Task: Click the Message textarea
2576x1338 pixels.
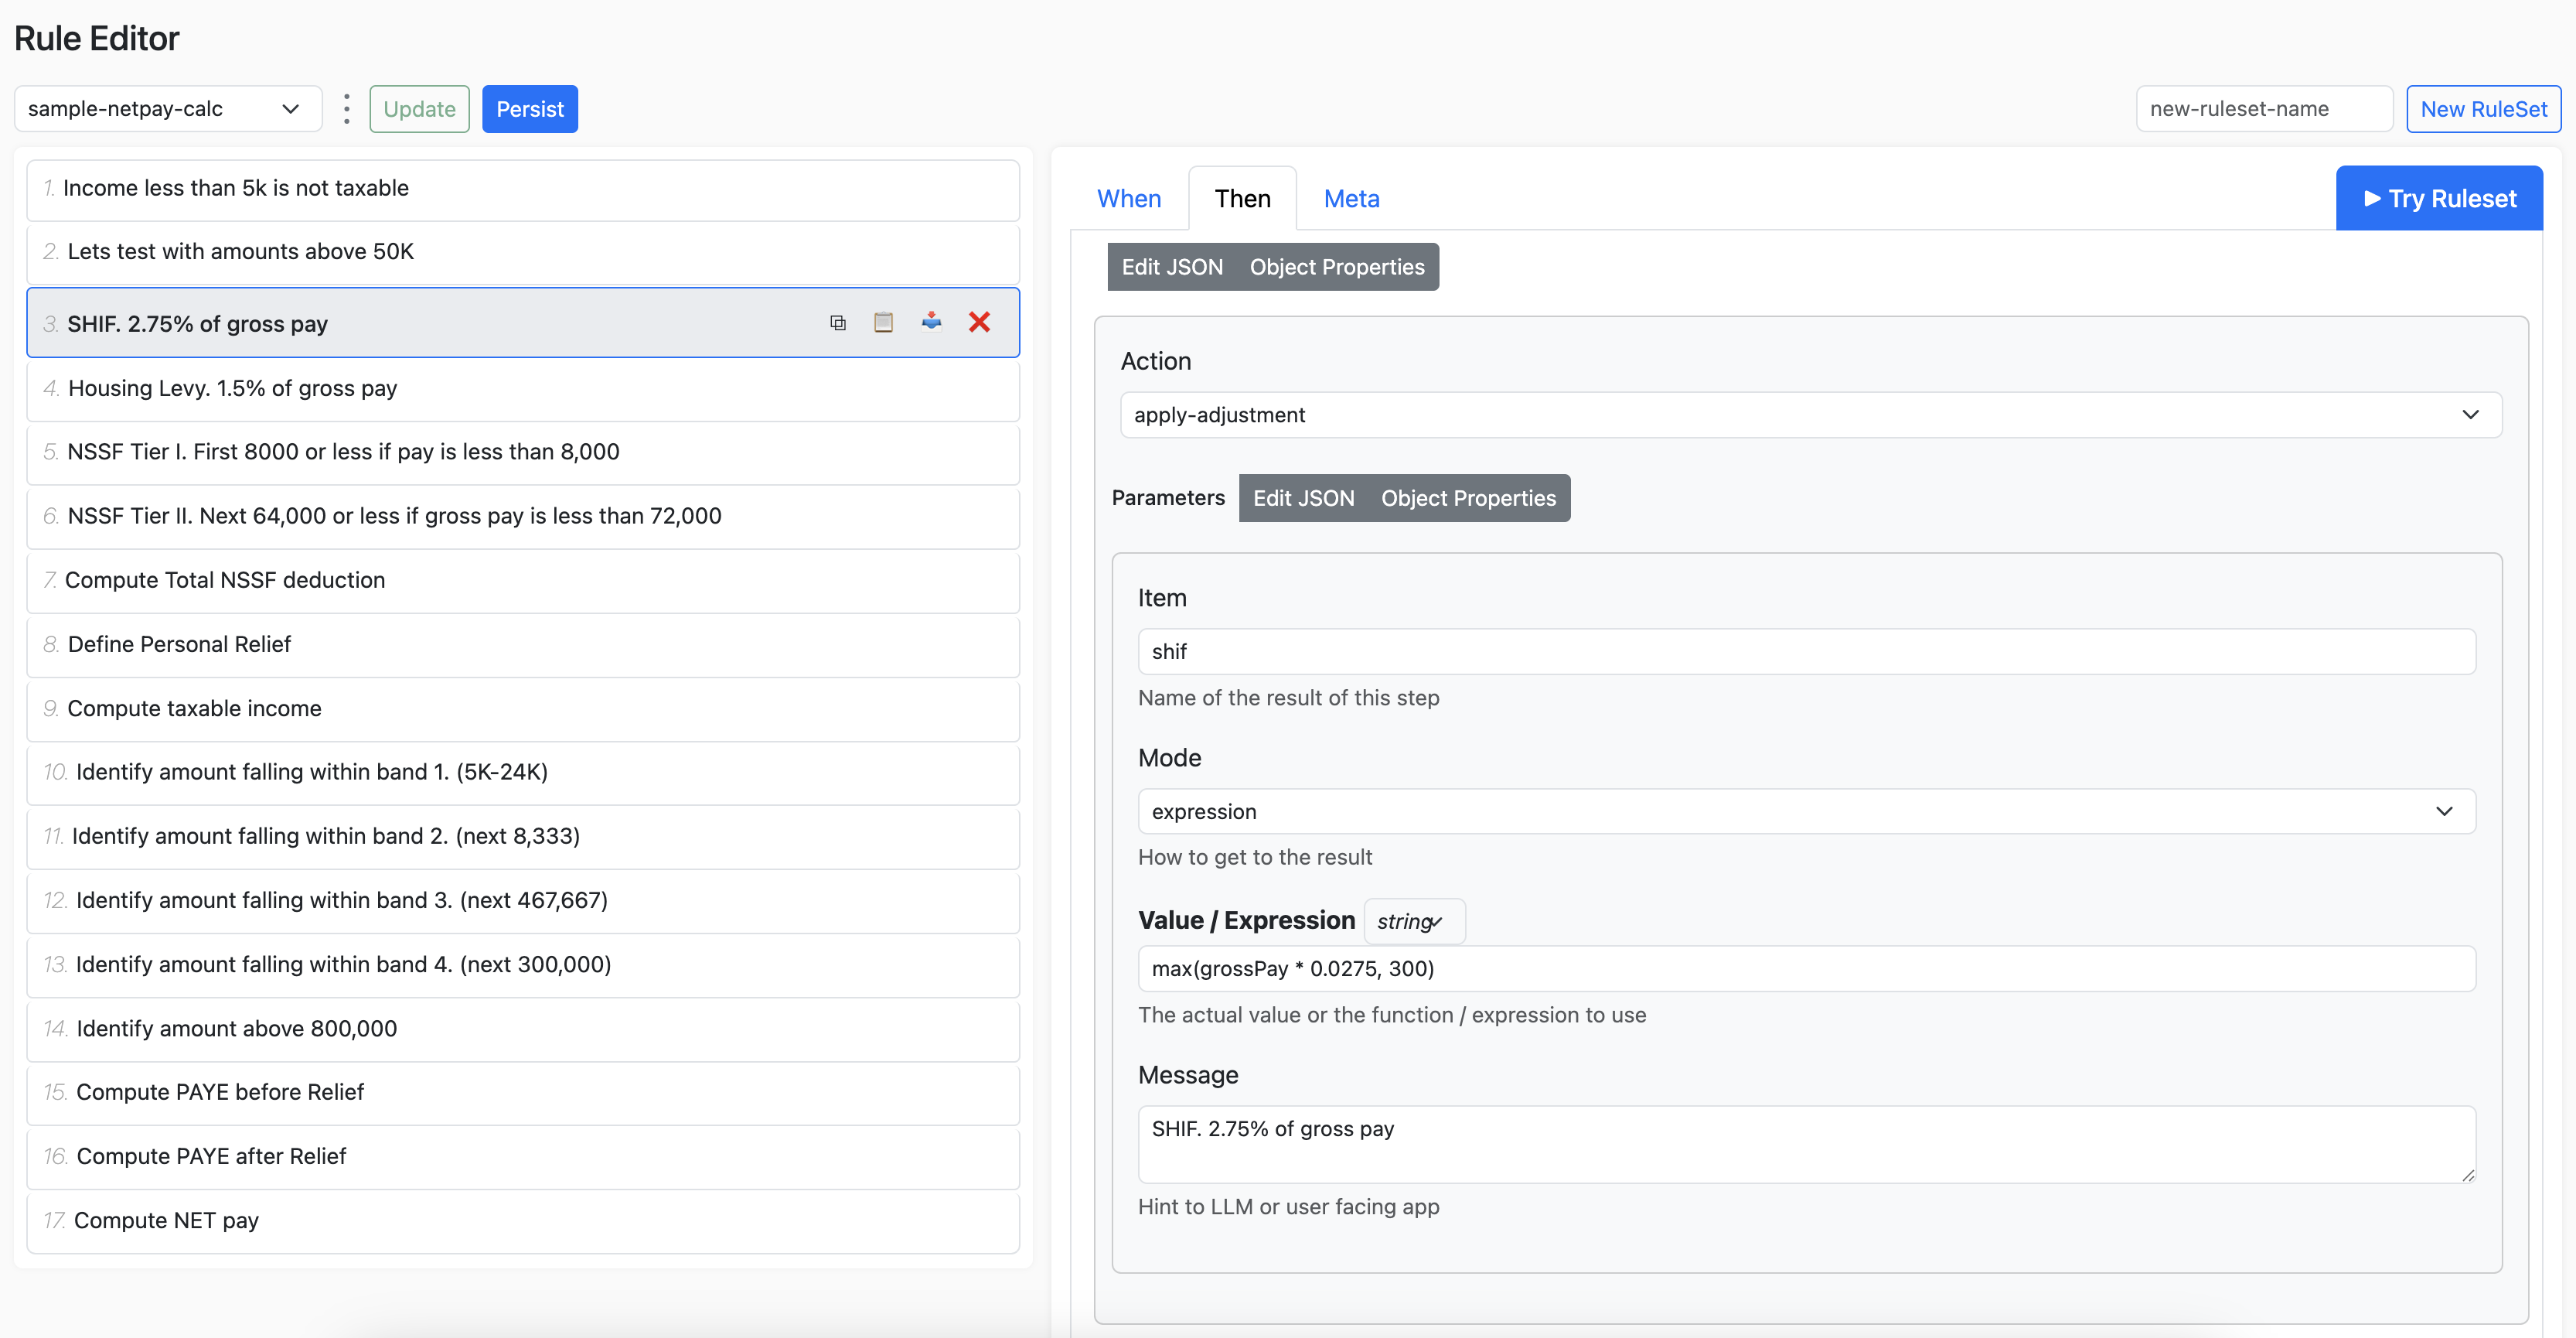Action: (x=1806, y=1144)
